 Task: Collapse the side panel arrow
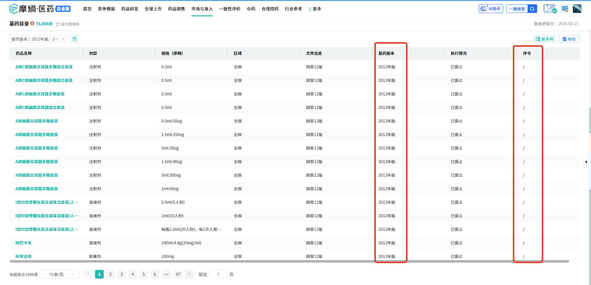[586, 162]
